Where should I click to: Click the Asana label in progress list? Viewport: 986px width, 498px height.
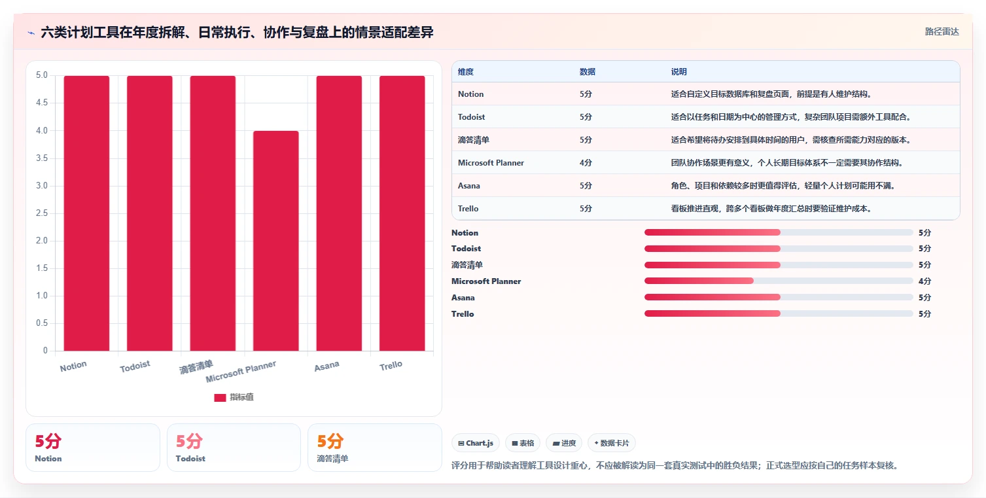tap(463, 298)
